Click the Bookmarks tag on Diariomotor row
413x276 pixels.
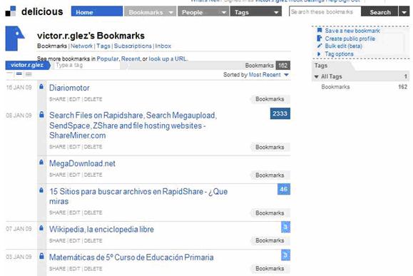click(270, 99)
